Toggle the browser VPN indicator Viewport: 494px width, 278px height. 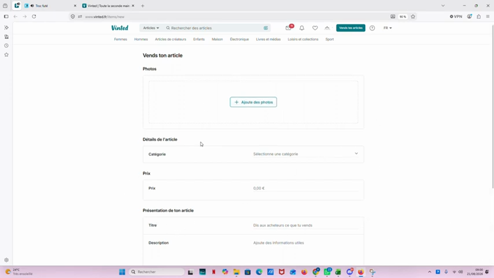point(456,17)
